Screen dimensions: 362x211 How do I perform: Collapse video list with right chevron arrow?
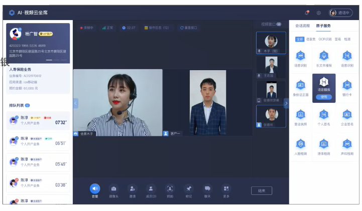[286, 103]
